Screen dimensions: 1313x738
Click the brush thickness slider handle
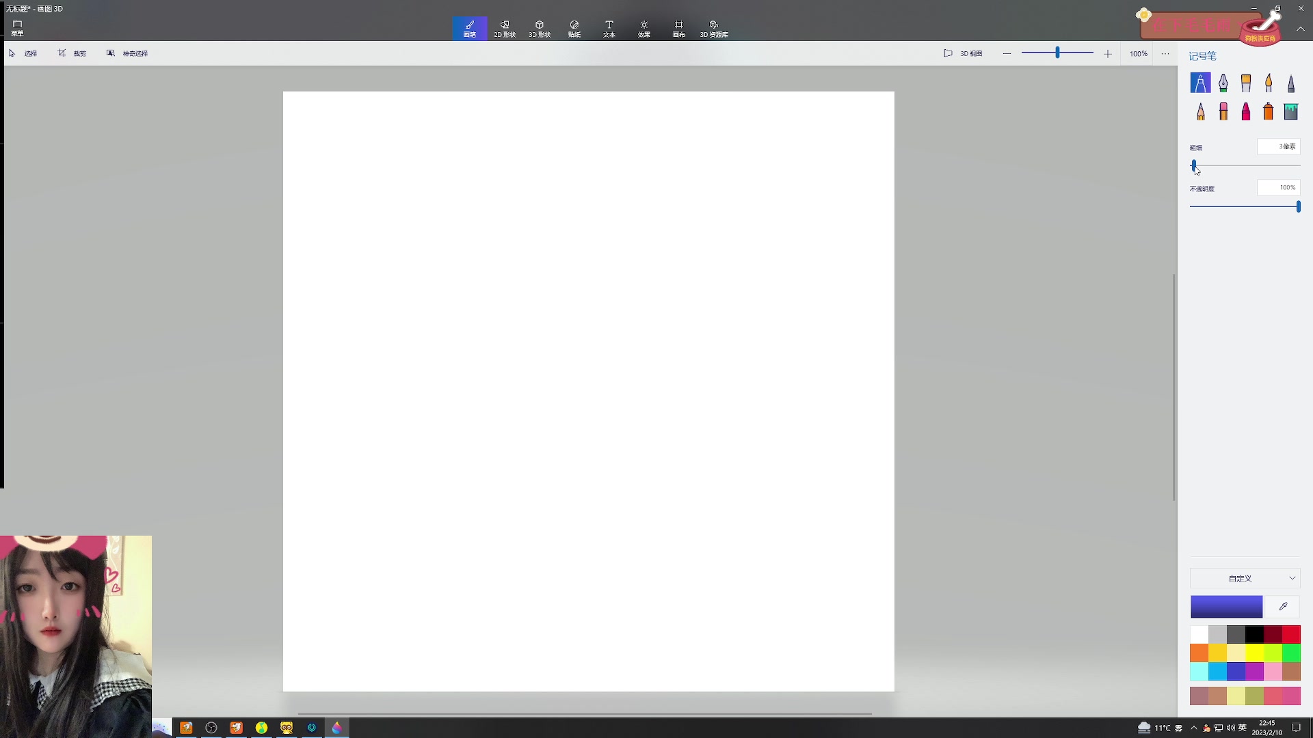[1194, 165]
